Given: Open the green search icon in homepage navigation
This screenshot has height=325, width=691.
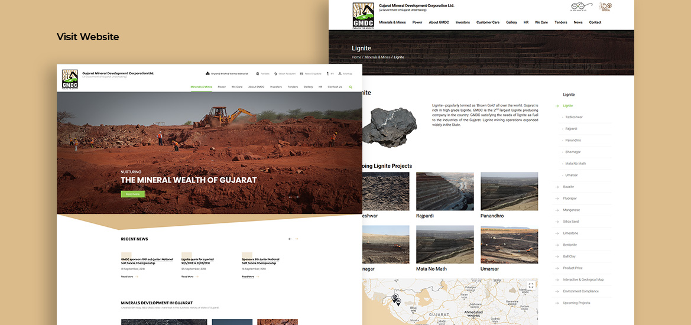Looking at the screenshot, I should tap(351, 87).
